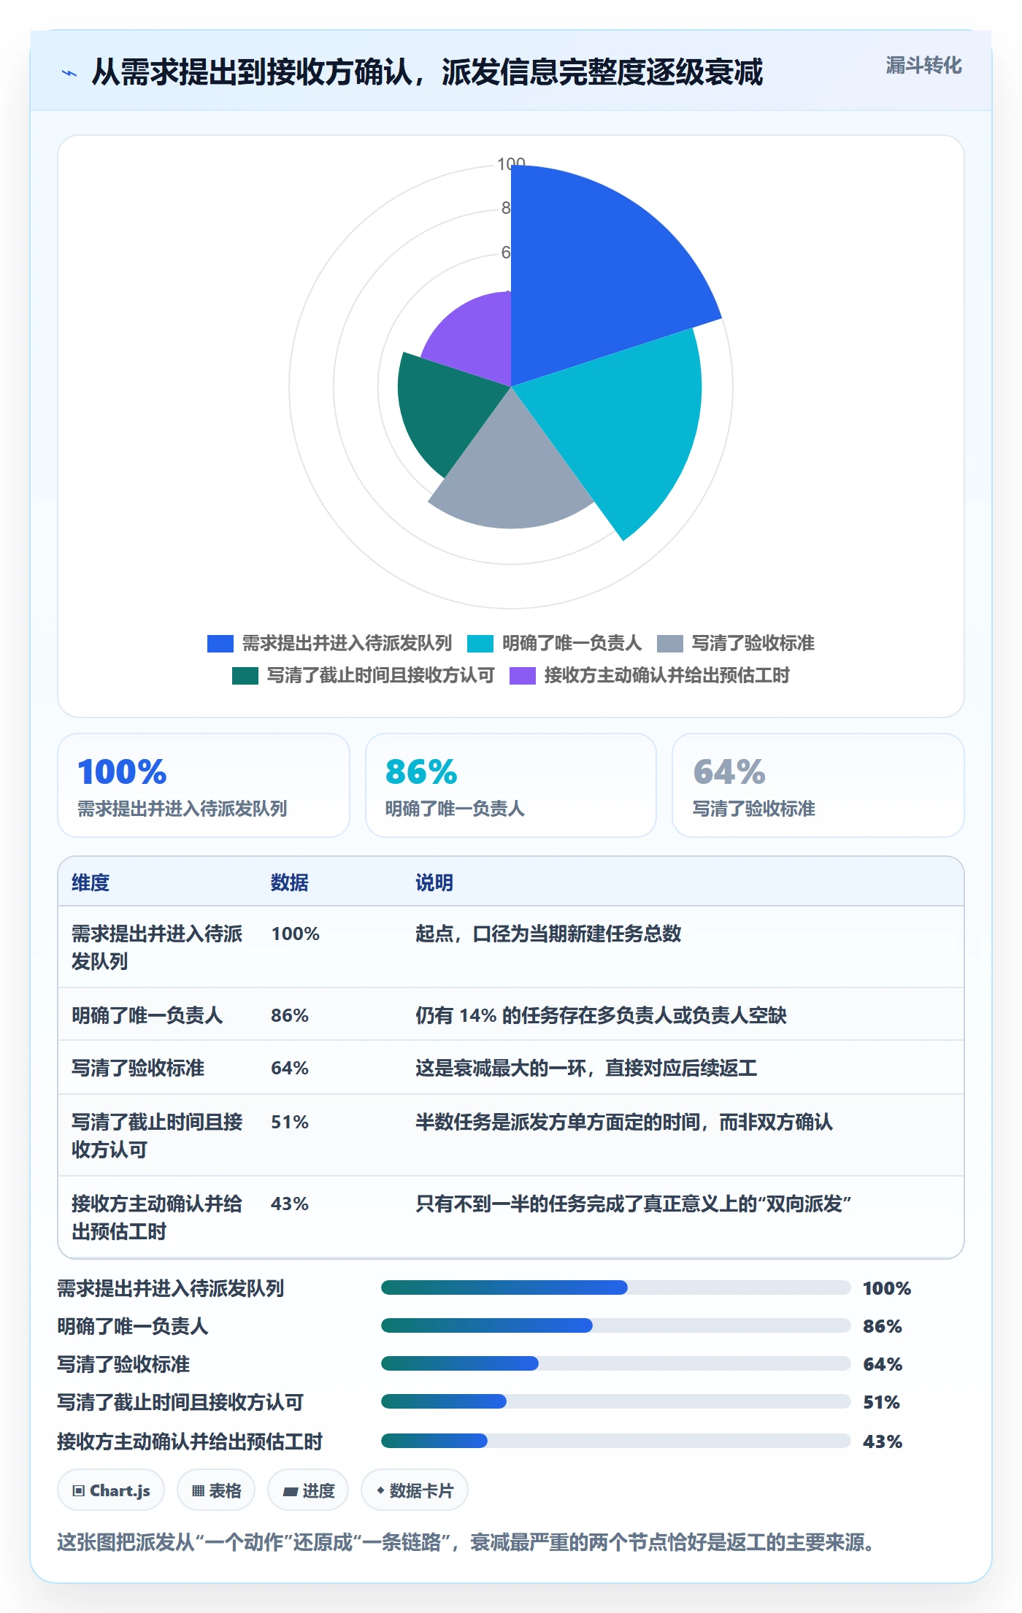Image resolution: width=1022 pixels, height=1613 pixels.
Task: Click the bar icon in the 进度 chip
Action: click(x=290, y=1492)
